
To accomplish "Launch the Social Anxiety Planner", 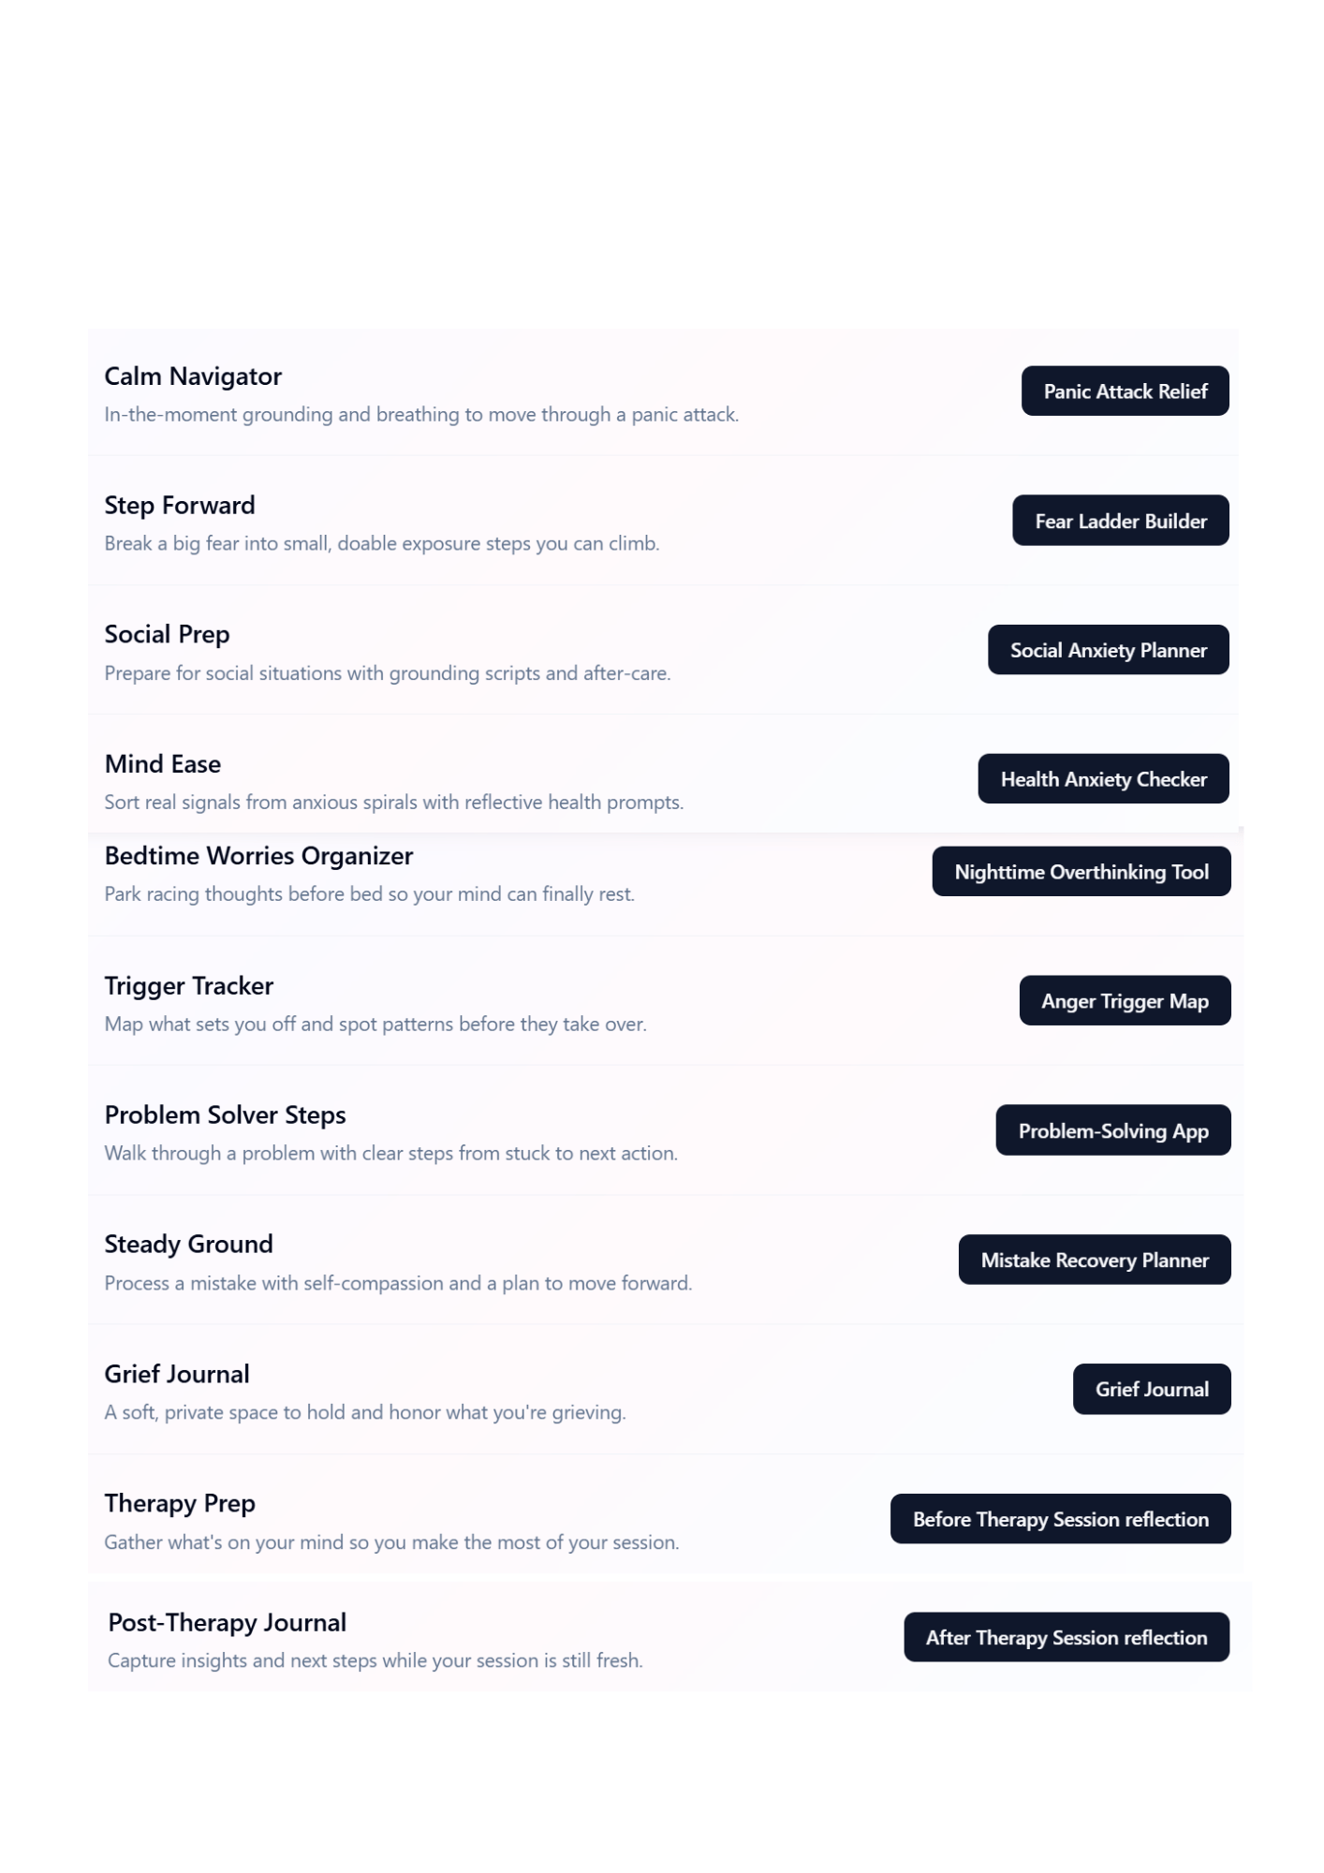I will [1108, 650].
